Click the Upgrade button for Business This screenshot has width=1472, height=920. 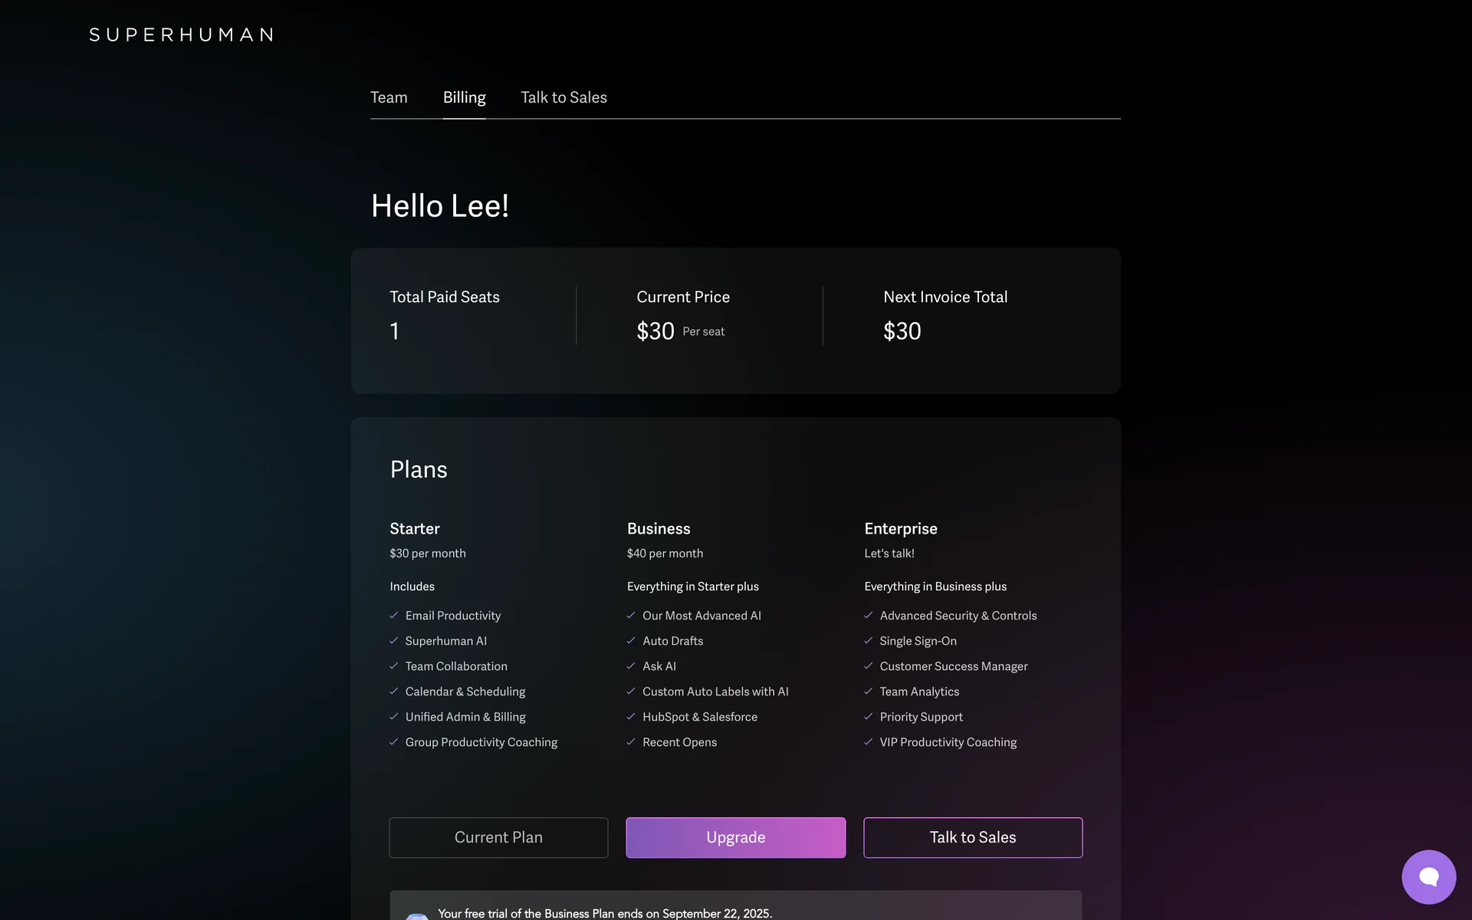(x=735, y=837)
